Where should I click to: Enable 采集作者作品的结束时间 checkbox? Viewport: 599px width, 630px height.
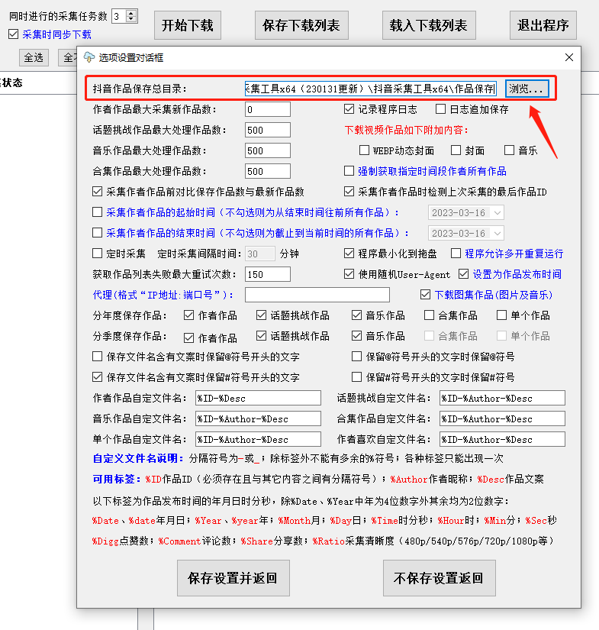point(97,233)
